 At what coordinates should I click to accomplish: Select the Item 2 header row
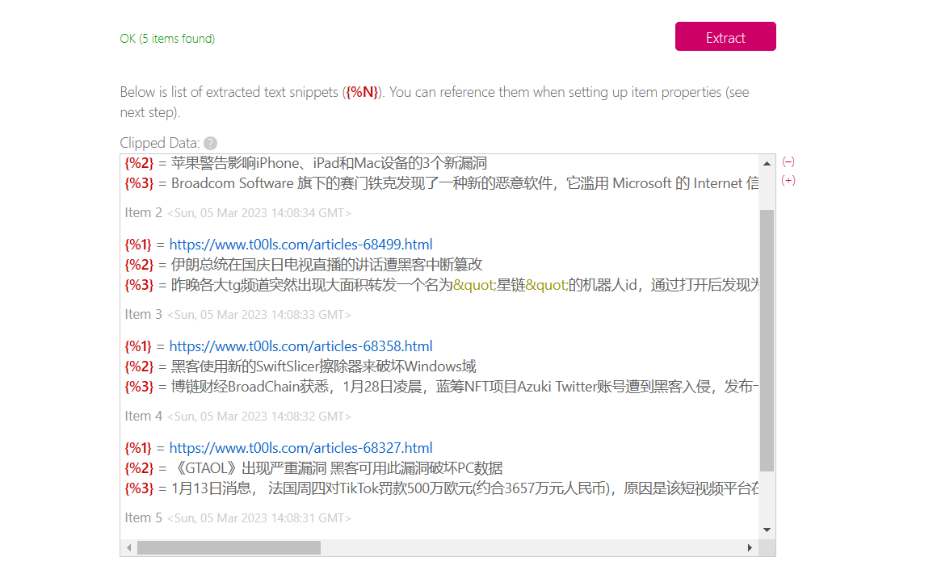coord(237,213)
